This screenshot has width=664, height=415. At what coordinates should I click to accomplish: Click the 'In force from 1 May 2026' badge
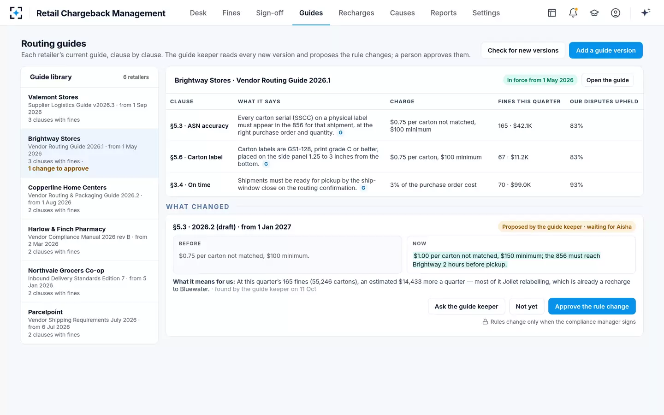[540, 80]
